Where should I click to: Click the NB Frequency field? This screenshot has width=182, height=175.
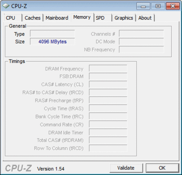141,50
